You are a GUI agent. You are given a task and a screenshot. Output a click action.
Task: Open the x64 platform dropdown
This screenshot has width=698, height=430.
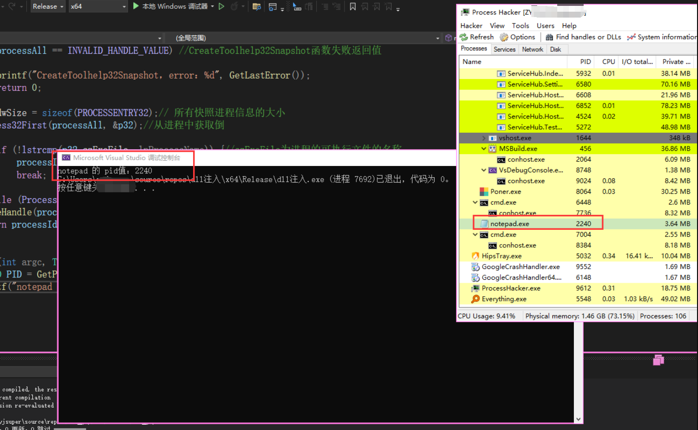98,6
